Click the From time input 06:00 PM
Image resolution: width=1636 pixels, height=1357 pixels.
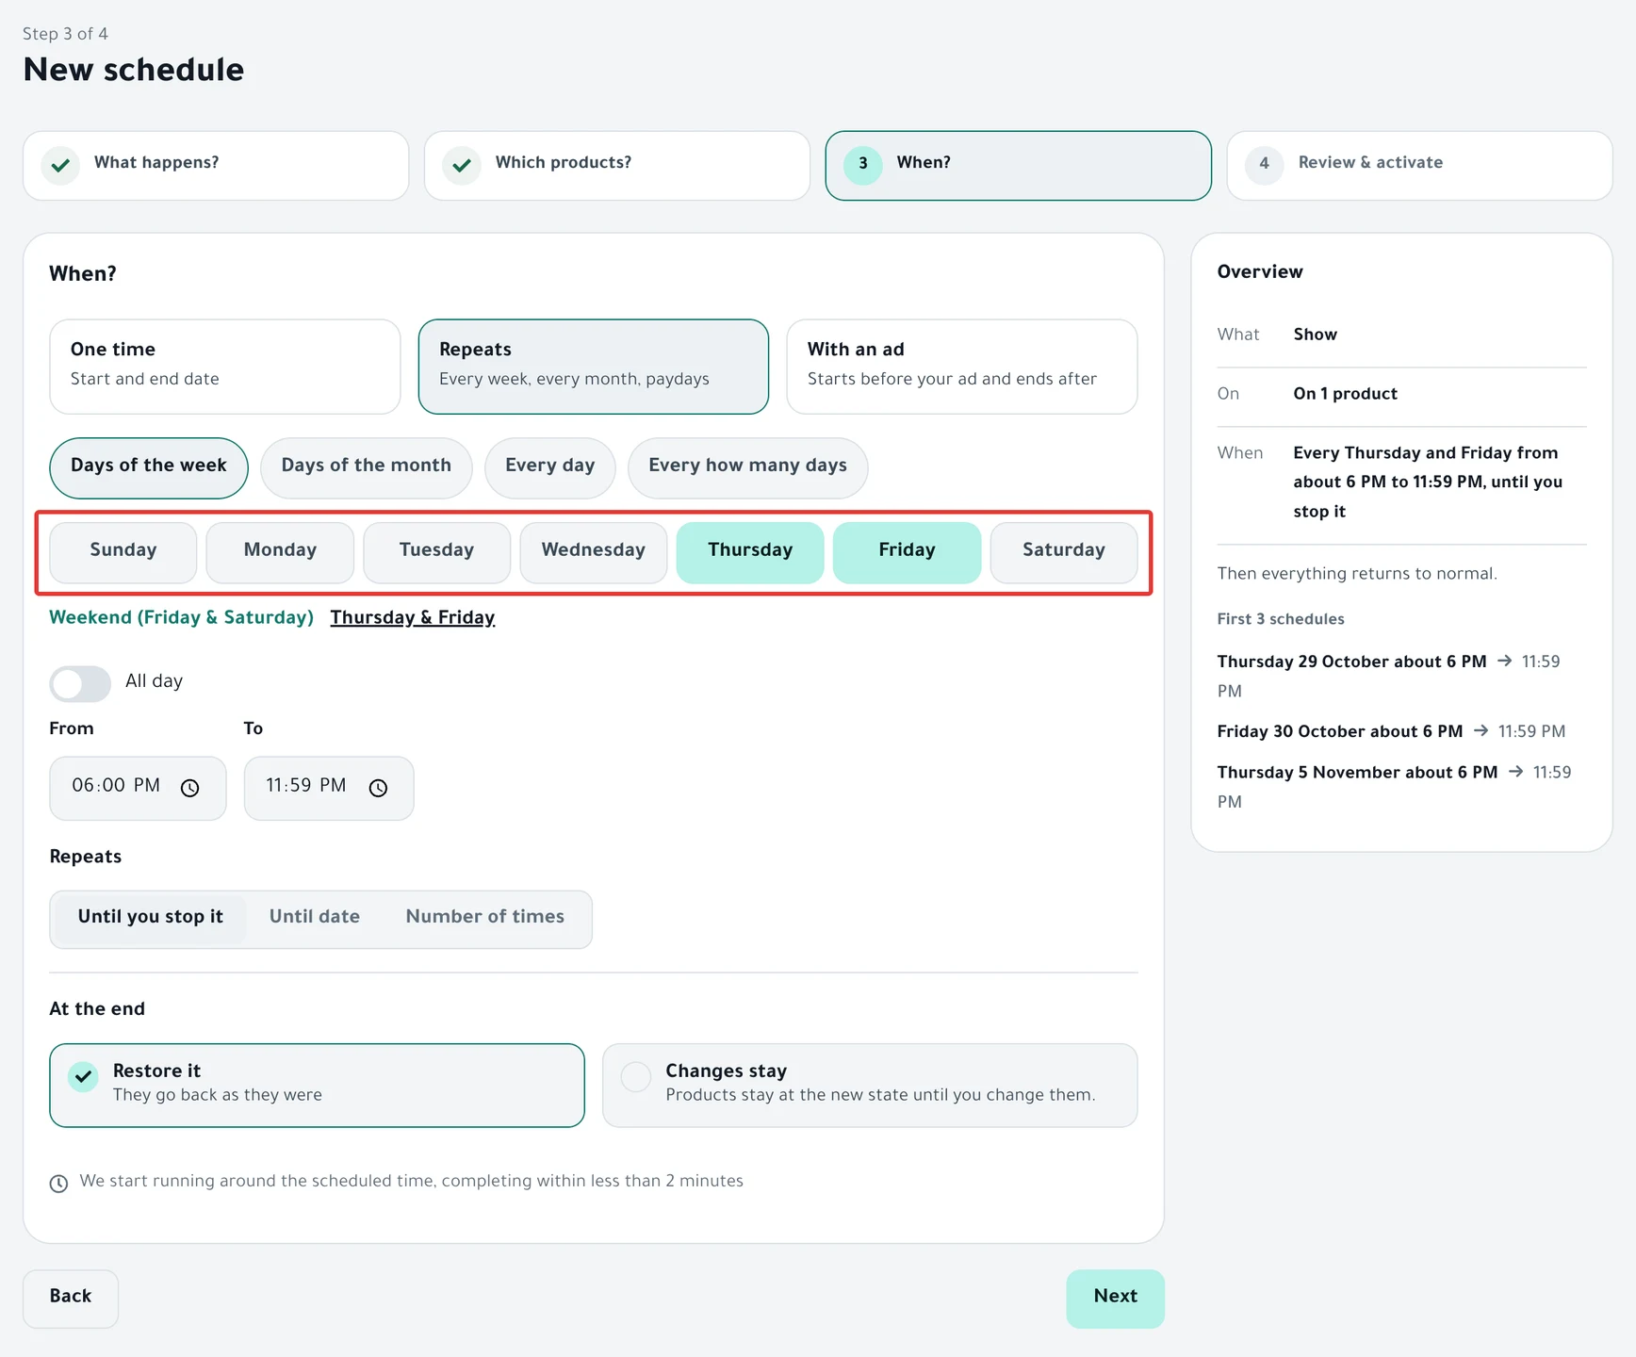coord(138,788)
